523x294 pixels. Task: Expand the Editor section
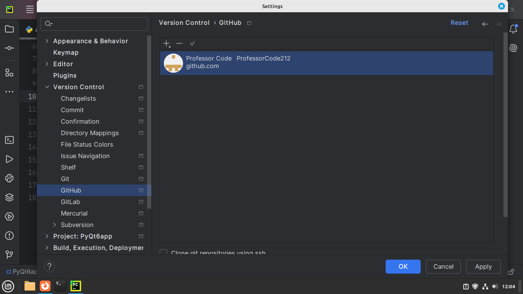coord(47,64)
